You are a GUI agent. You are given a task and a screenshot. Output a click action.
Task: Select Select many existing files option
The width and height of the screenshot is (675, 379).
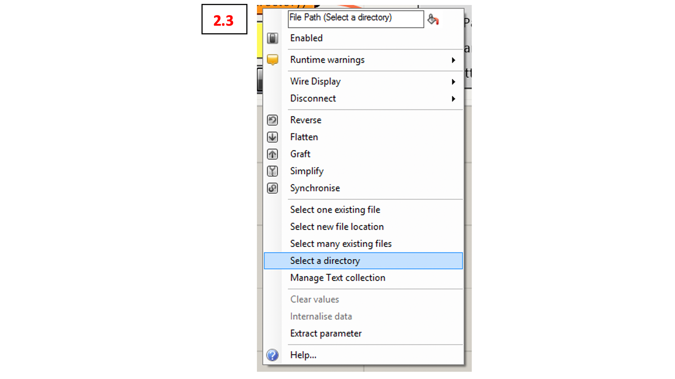pos(341,244)
